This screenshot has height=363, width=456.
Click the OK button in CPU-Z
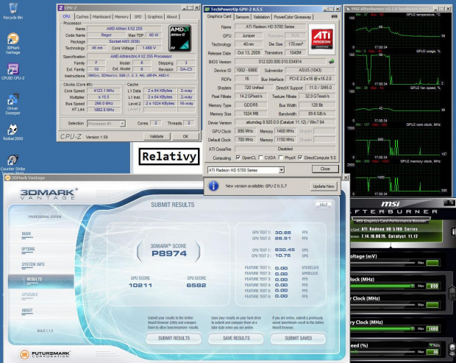coord(185,136)
